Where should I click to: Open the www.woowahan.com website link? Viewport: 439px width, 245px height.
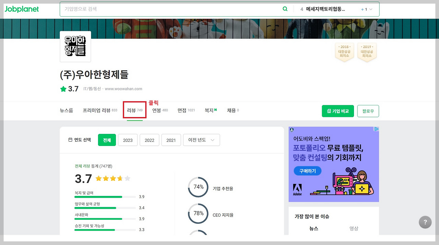[x=123, y=89]
